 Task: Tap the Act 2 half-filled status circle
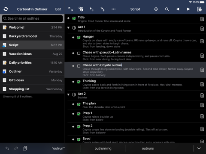pyautogui.click(x=74, y=95)
